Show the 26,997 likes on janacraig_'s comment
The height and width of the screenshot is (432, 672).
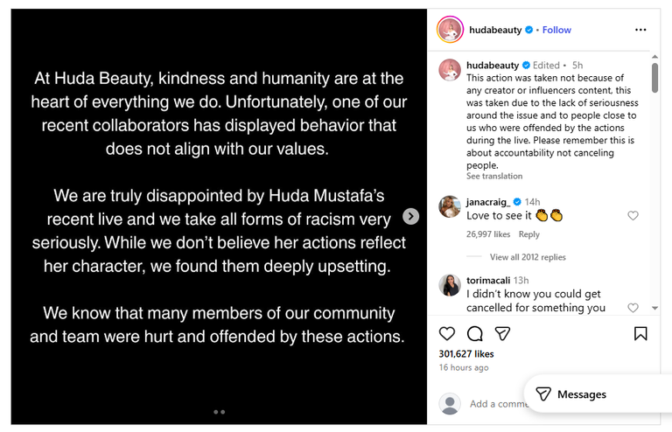489,234
